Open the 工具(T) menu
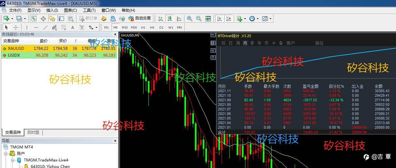This screenshot has width=396, height=168. pyautogui.click(x=89, y=10)
